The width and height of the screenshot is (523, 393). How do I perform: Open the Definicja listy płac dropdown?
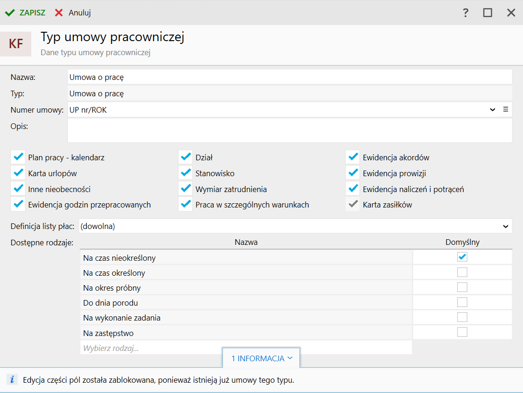coord(506,226)
